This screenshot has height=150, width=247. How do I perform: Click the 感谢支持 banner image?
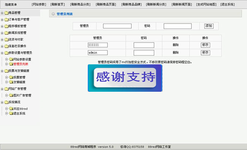125,78
